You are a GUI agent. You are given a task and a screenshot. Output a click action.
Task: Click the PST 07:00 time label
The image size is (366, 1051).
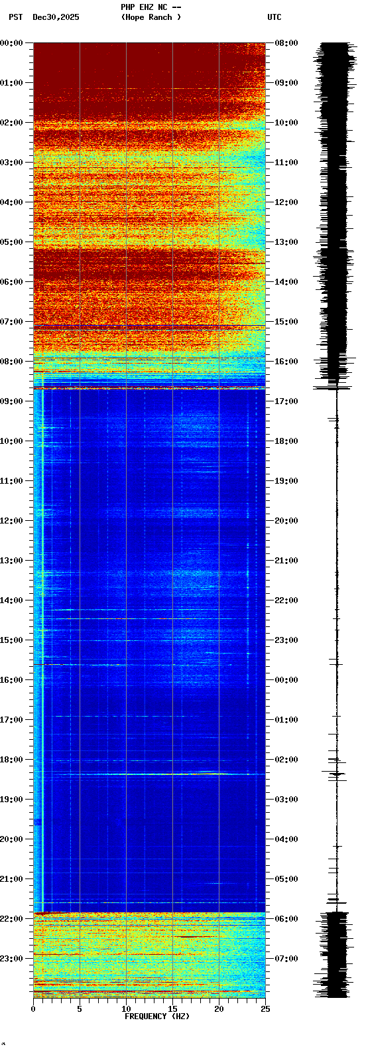pos(12,322)
